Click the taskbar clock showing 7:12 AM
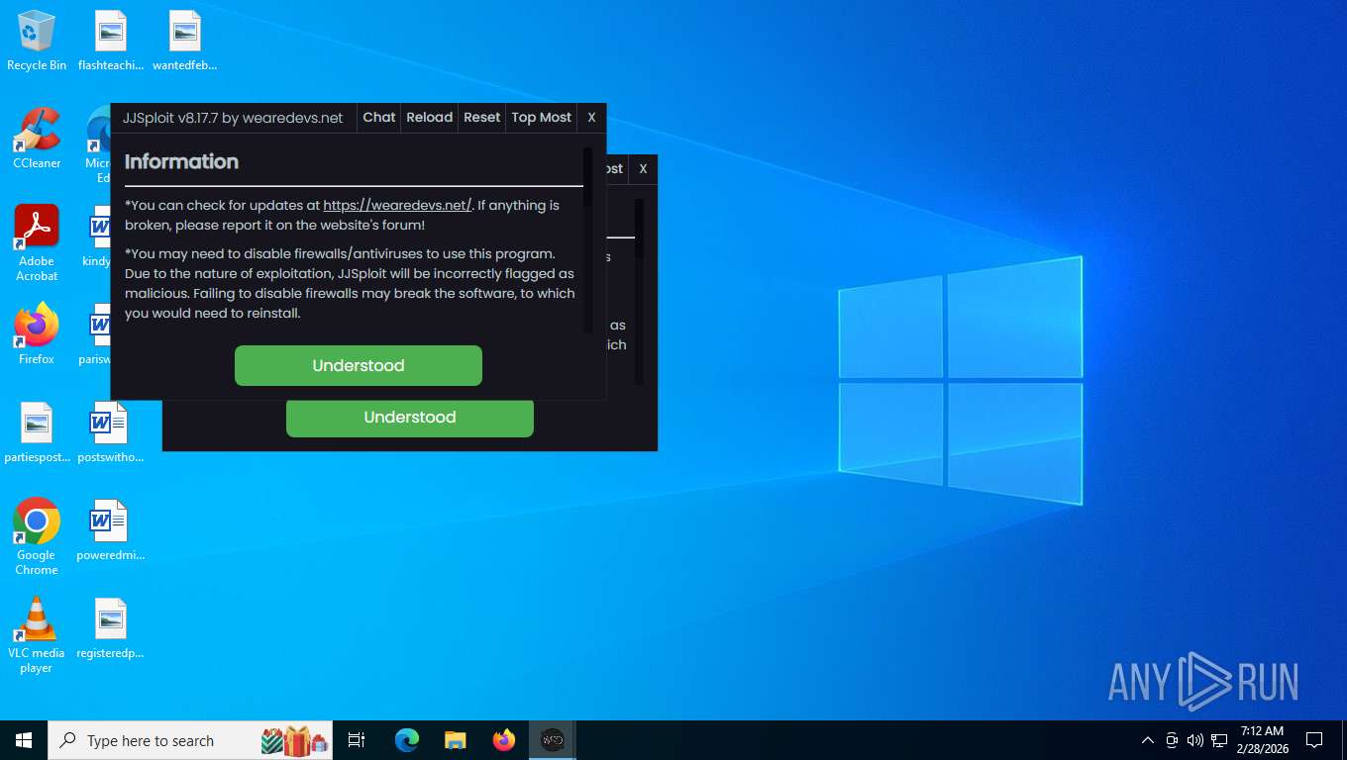Image resolution: width=1347 pixels, height=760 pixels. pyautogui.click(x=1262, y=740)
